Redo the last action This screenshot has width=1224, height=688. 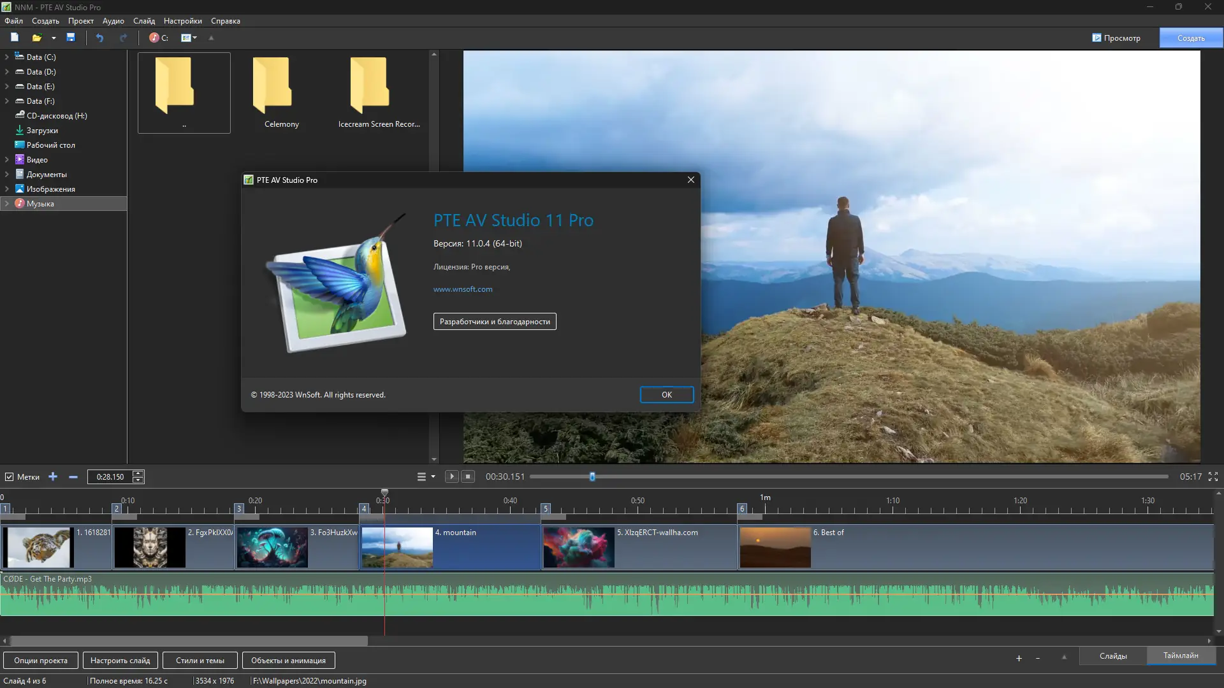coord(123,38)
